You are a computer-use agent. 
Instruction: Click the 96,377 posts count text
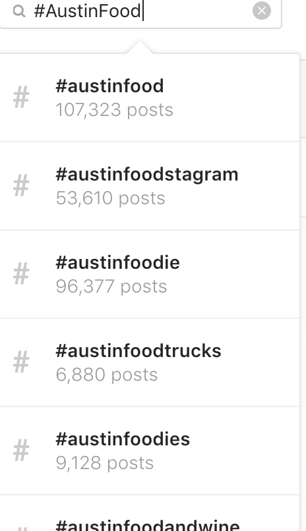pyautogui.click(x=111, y=287)
